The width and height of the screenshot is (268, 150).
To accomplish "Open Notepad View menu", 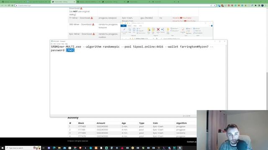I will pyautogui.click(x=62, y=44).
